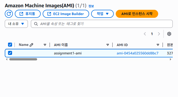The width and height of the screenshot is (178, 97).
Task: Click the scrollbar right arrow
Action: click(x=170, y=59)
